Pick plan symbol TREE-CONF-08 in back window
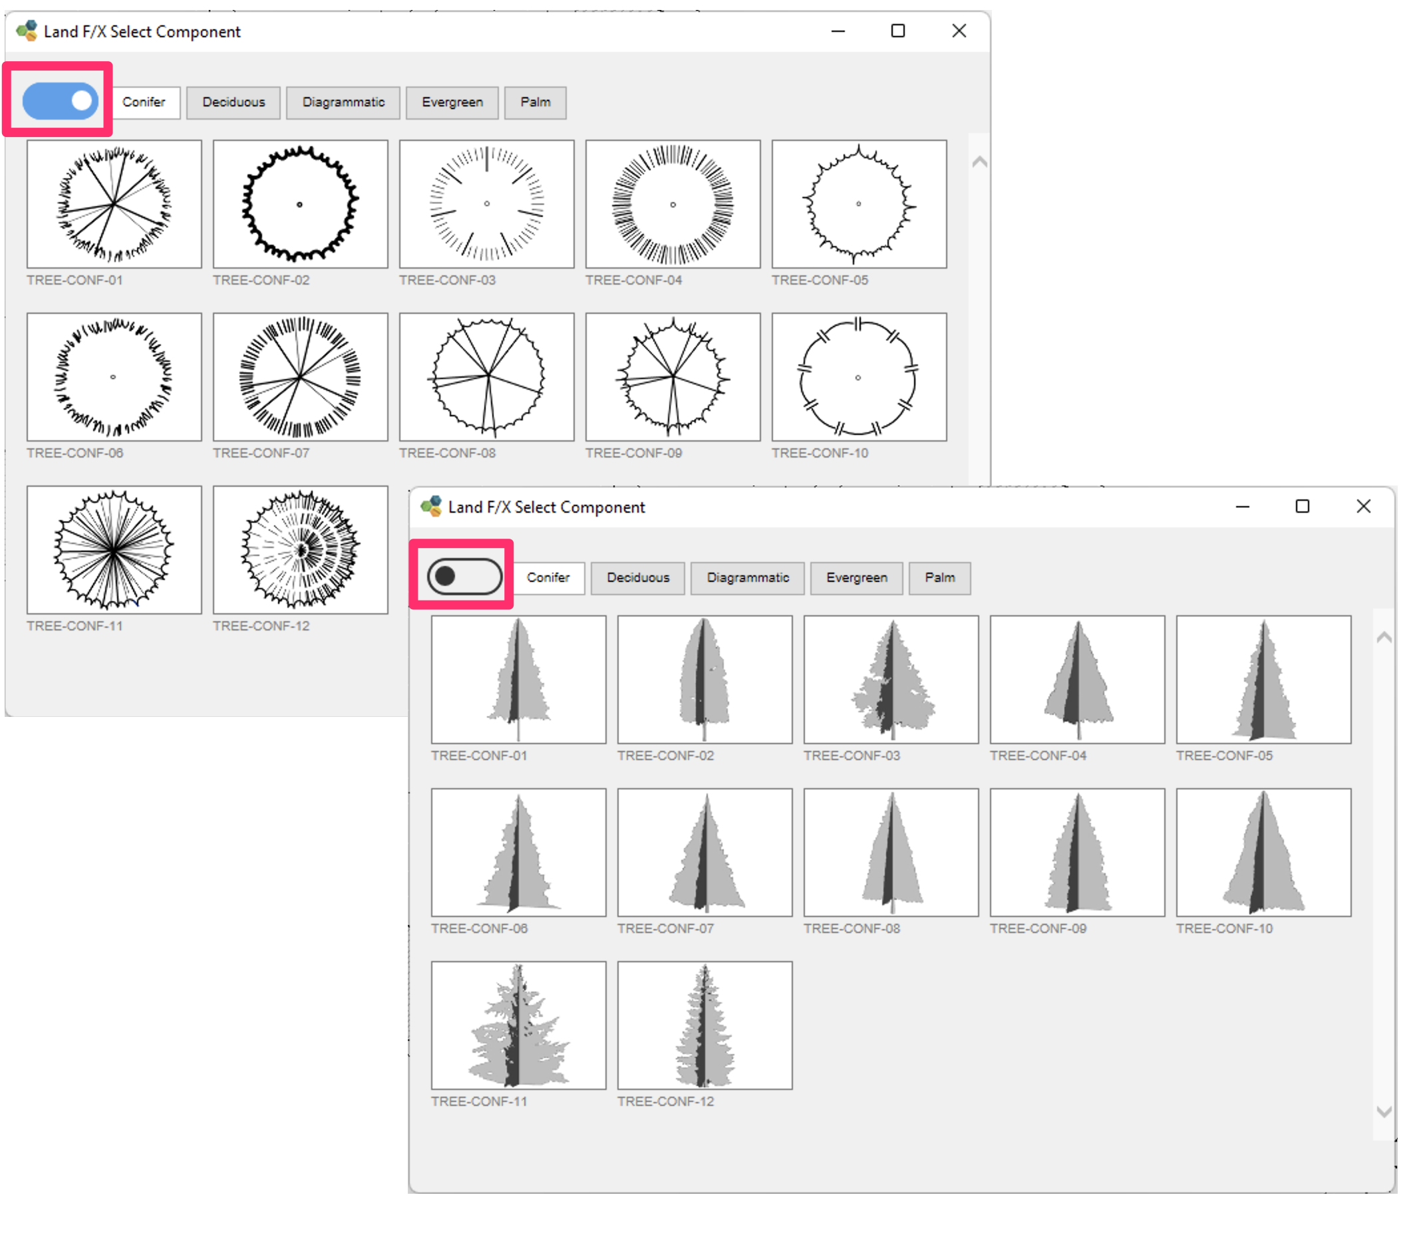The image size is (1425, 1233). 487,377
